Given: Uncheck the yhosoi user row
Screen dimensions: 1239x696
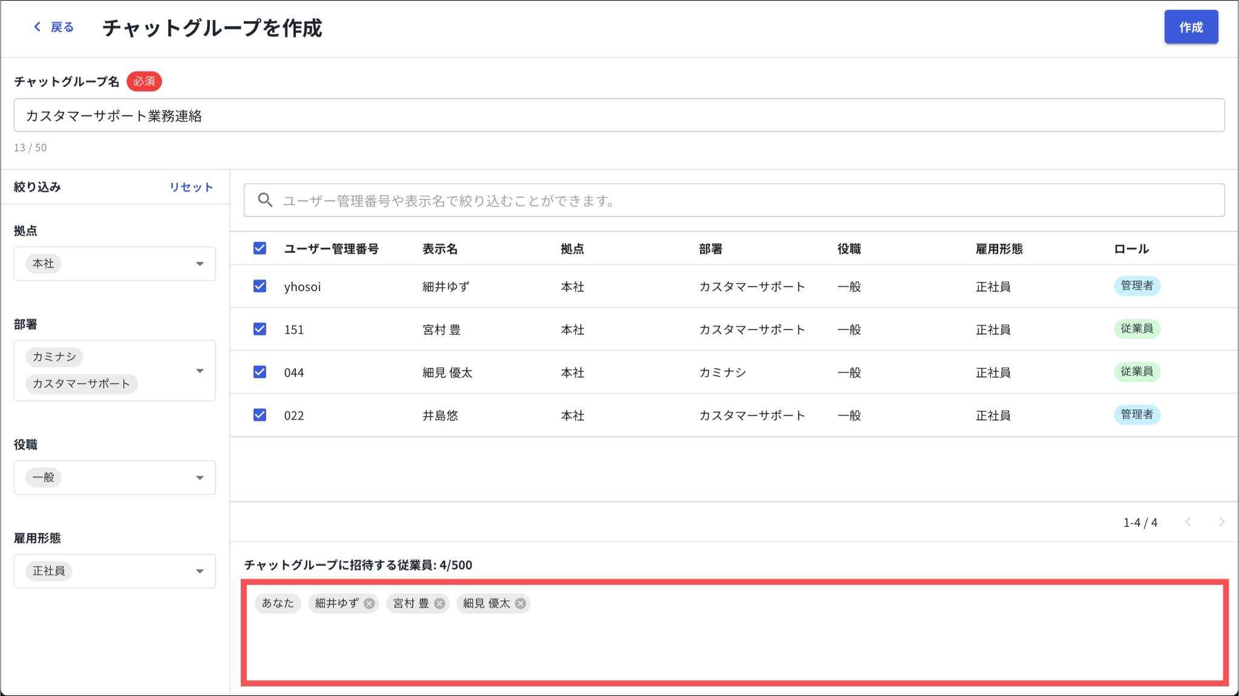Looking at the screenshot, I should 260,286.
